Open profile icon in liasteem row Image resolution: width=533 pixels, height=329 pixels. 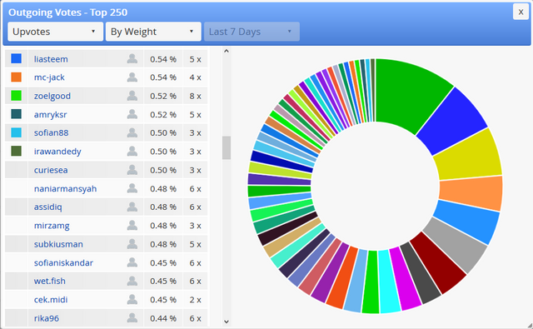[132, 59]
